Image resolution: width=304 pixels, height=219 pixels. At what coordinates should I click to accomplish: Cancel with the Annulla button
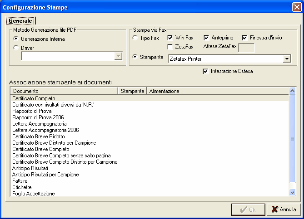pos(284,209)
